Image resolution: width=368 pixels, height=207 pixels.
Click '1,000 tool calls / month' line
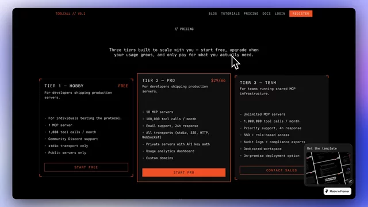coord(70,132)
